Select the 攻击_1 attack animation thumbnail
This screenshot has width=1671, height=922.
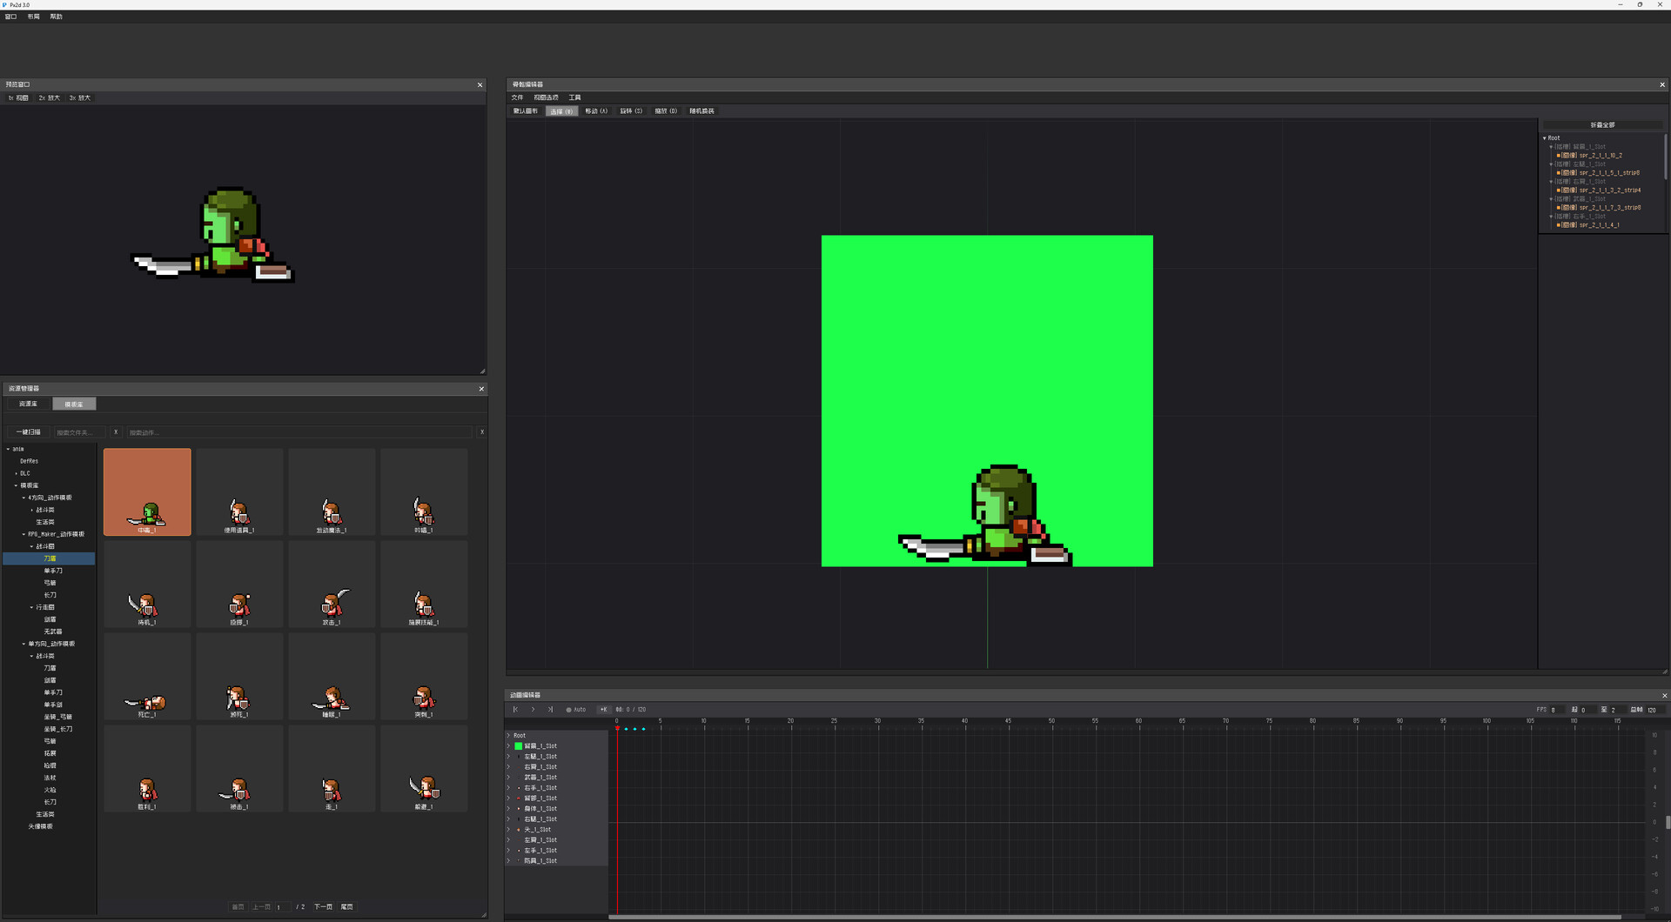tap(332, 585)
